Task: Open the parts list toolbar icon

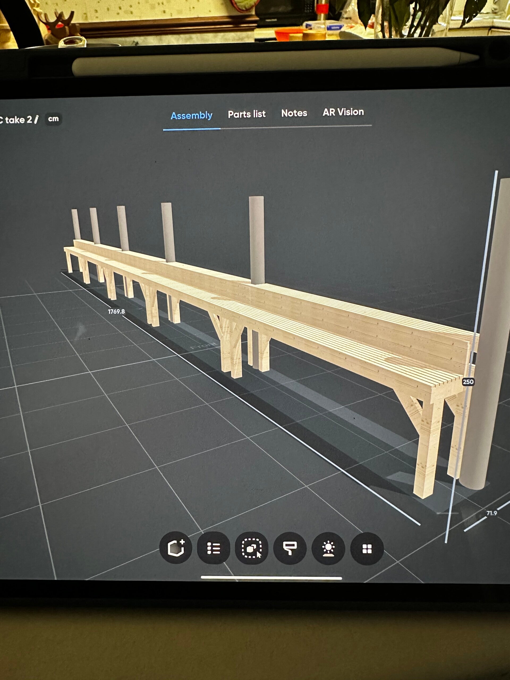Action: coord(213,548)
